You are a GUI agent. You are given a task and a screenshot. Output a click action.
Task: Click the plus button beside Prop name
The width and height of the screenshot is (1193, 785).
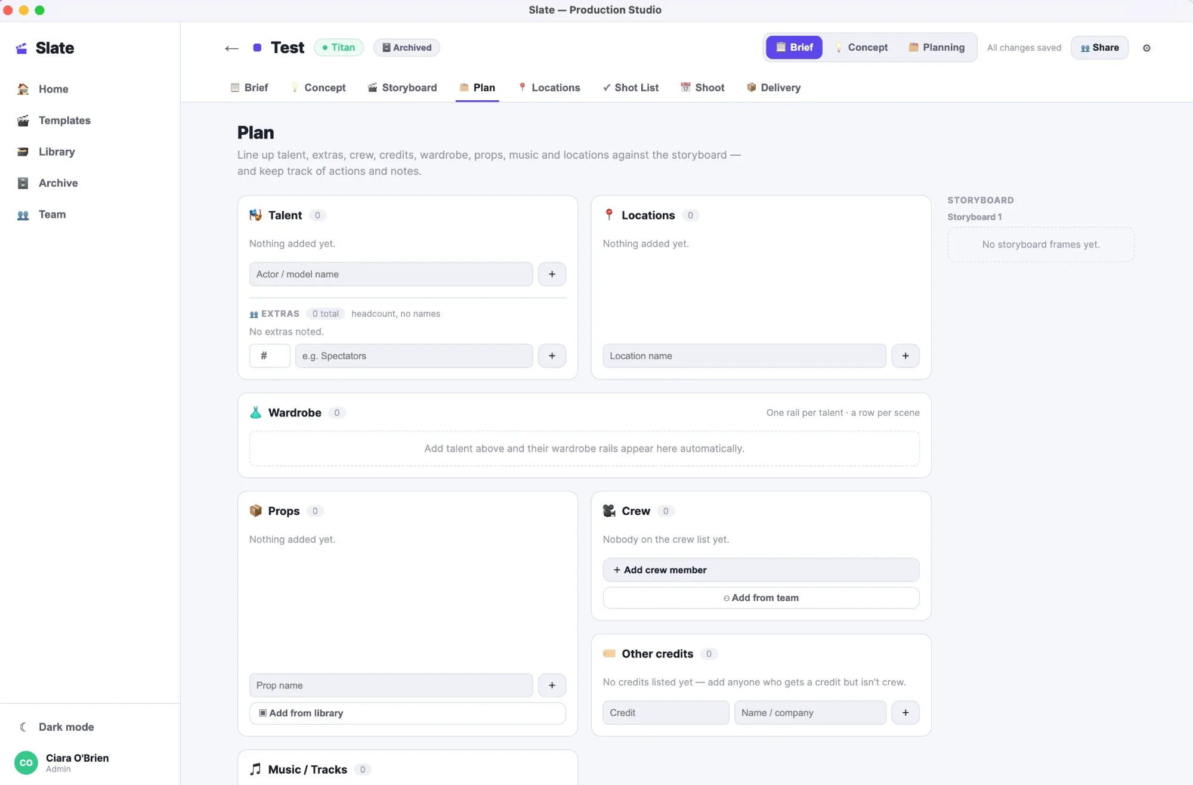[552, 685]
